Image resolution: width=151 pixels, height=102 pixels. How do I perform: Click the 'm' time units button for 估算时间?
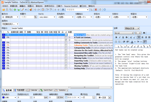[46, 98]
